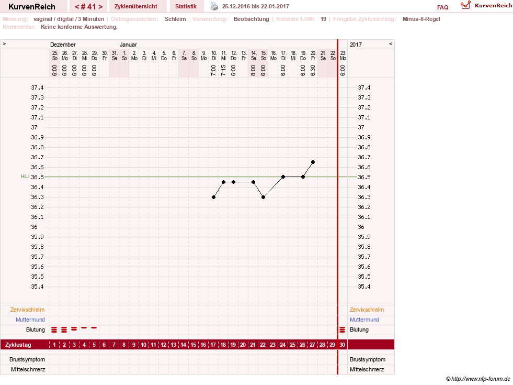This screenshot has height=385, width=513.
Task: Click the 'Schleim' estrogen sign value
Action: [175, 19]
